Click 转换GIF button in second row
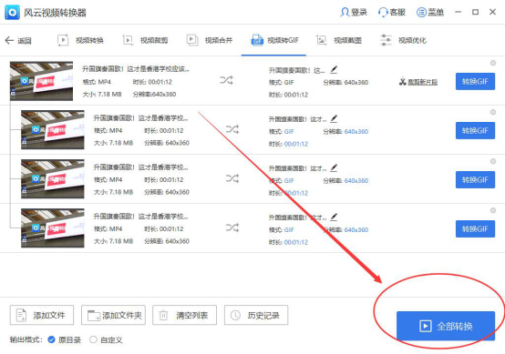The height and width of the screenshot is (354, 505). (475, 130)
